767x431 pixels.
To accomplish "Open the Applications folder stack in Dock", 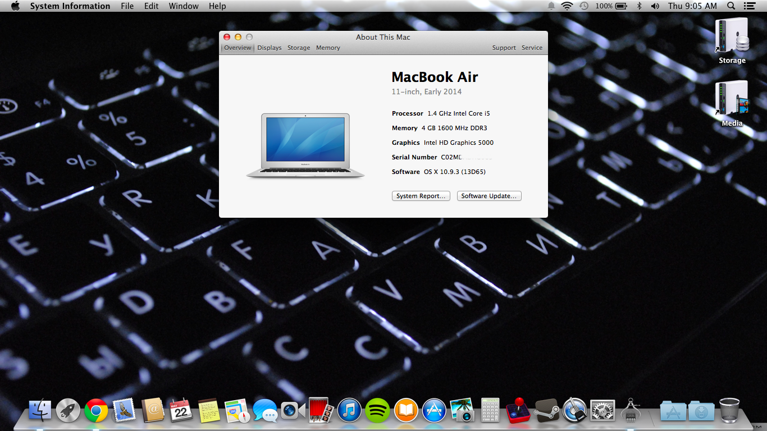I will pos(673,411).
